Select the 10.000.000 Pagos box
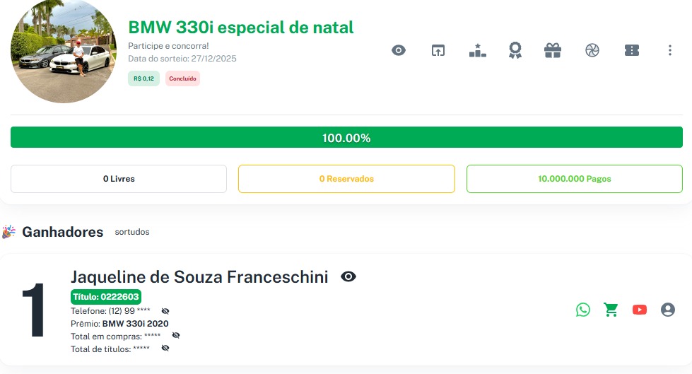Screen dimensions: 692x374 (574, 179)
